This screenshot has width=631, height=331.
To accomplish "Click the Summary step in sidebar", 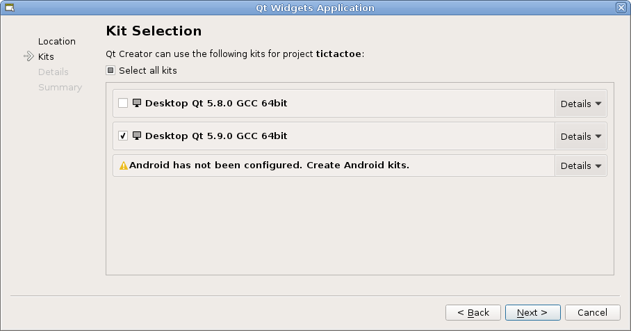I will 60,87.
